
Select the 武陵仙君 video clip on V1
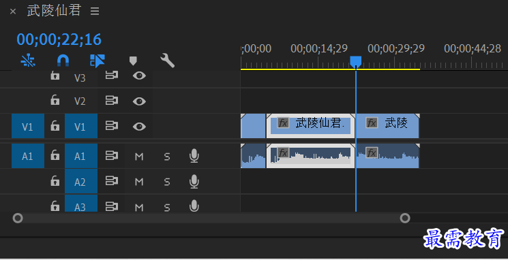pyautogui.click(x=311, y=126)
